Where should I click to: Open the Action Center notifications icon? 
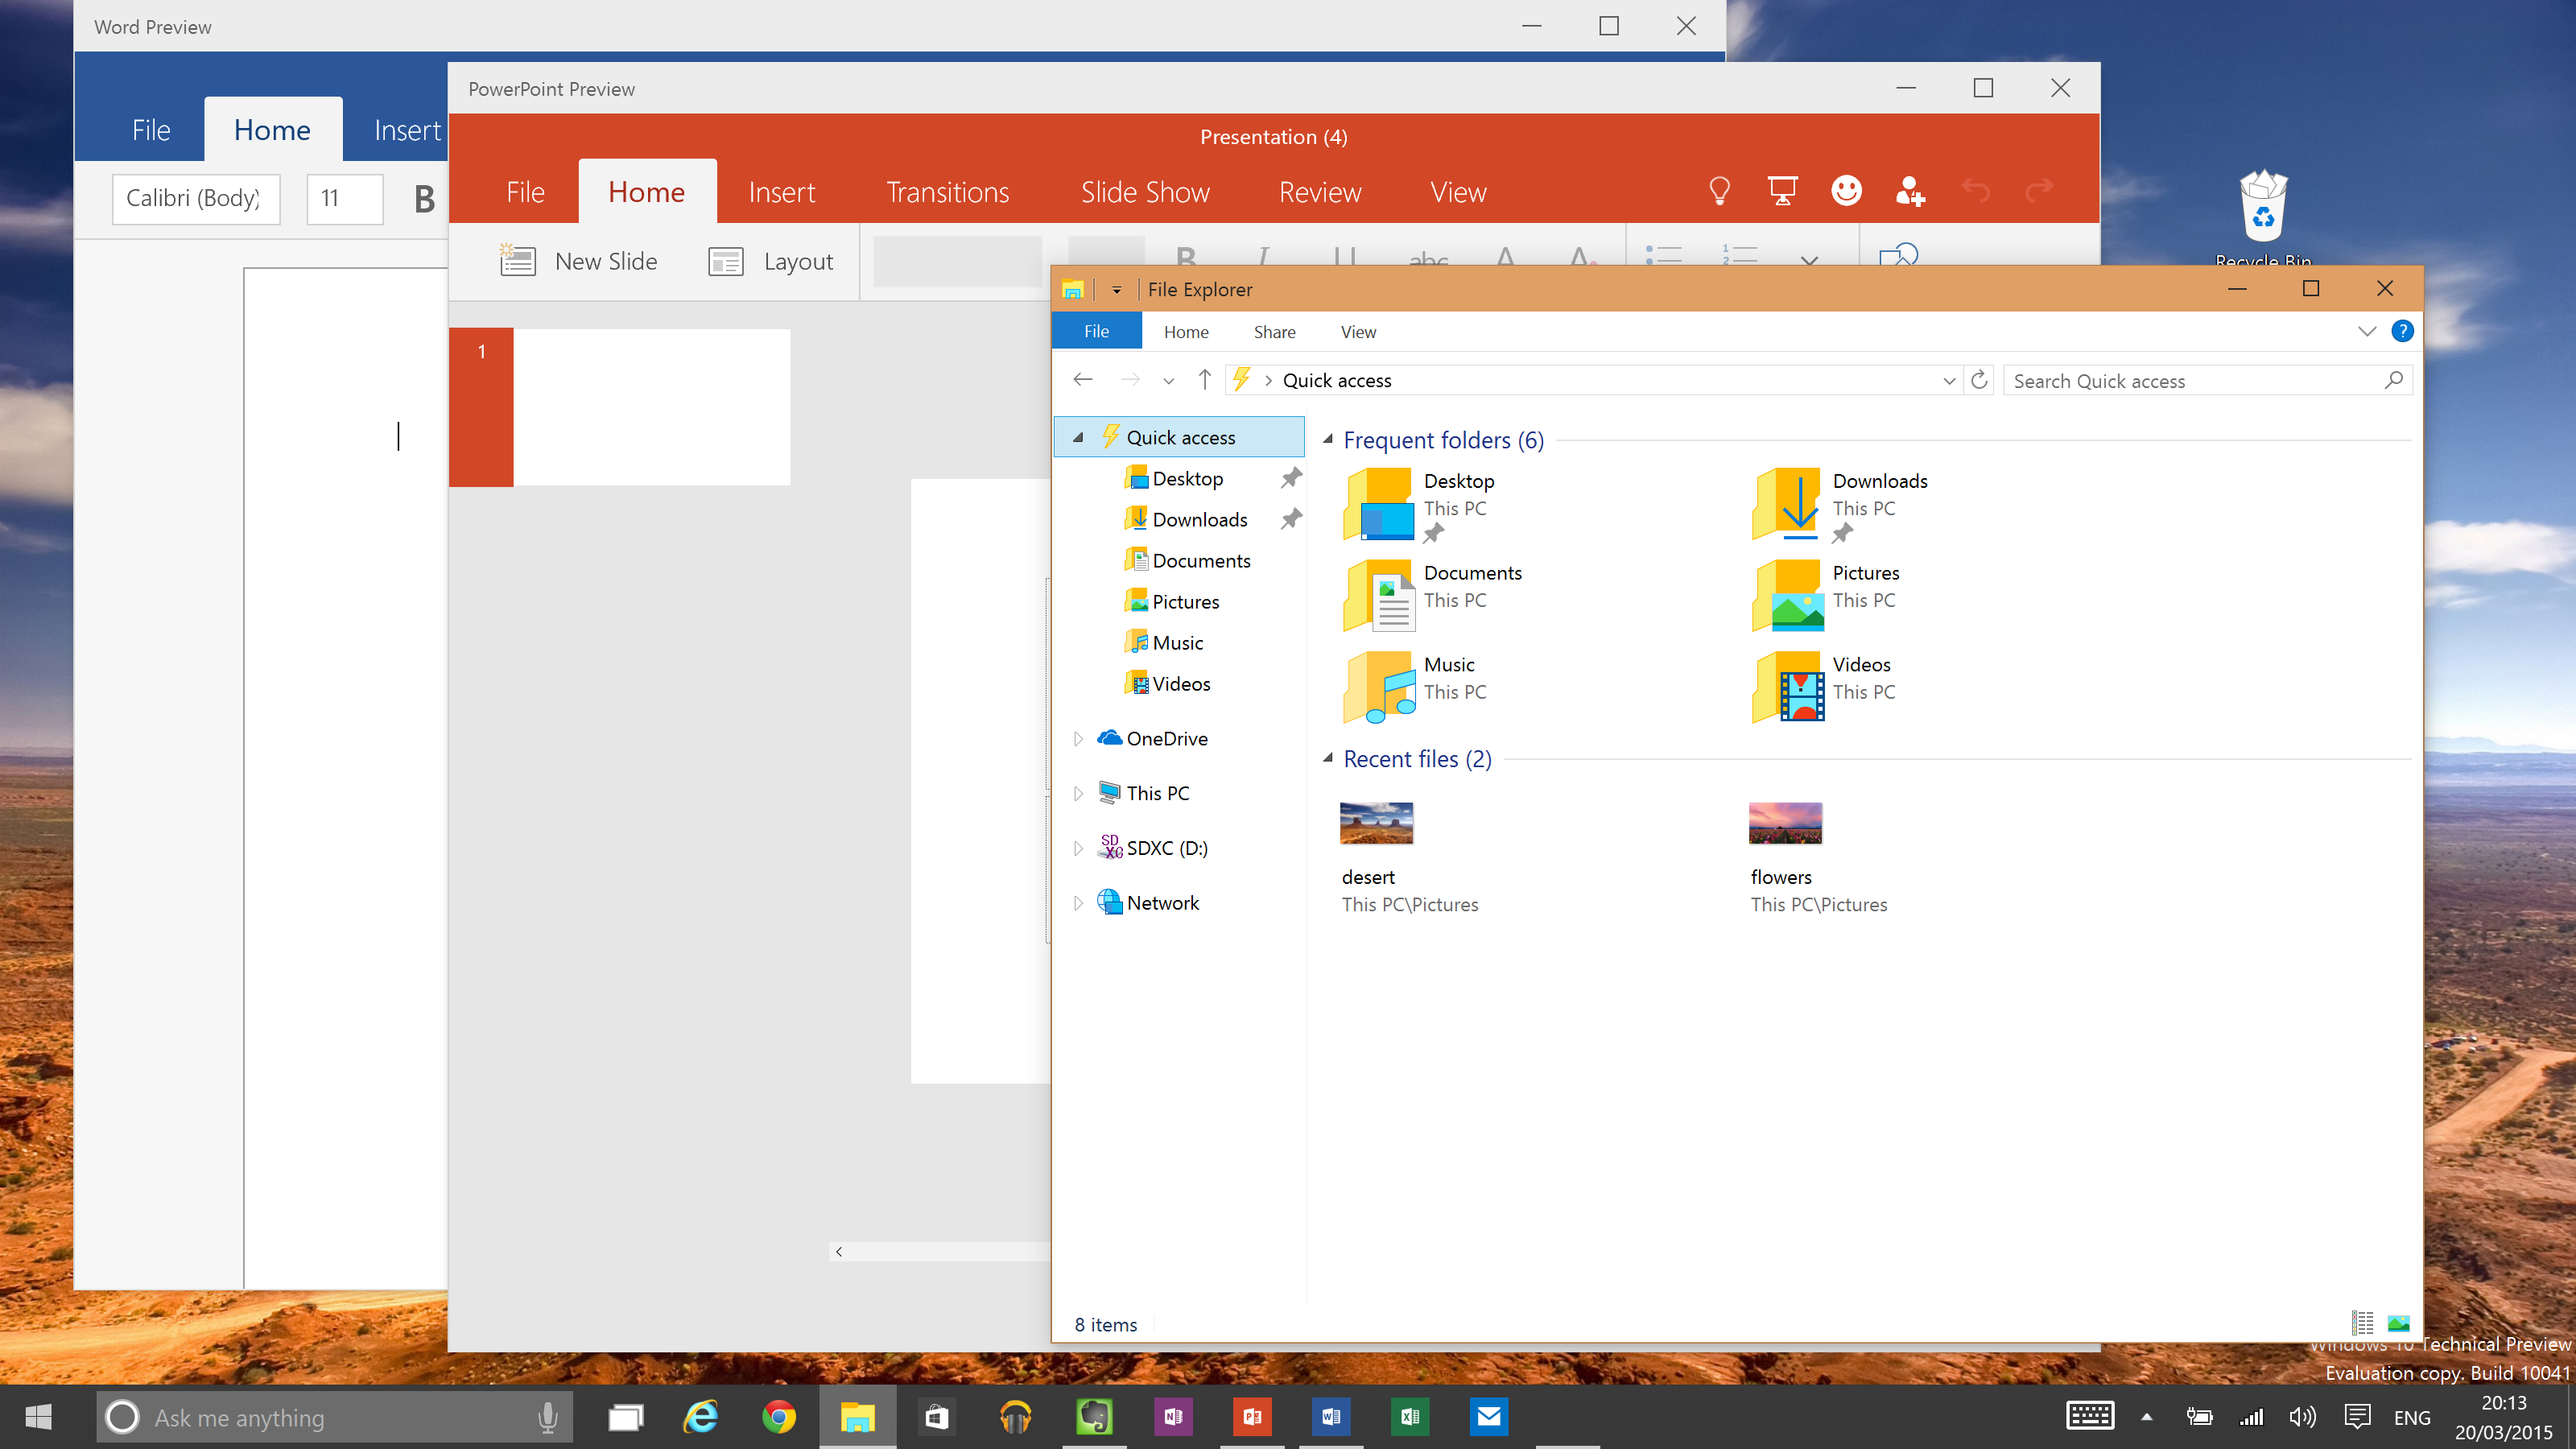(x=2357, y=1416)
